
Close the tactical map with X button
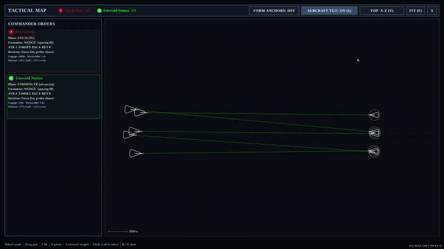pos(432,11)
